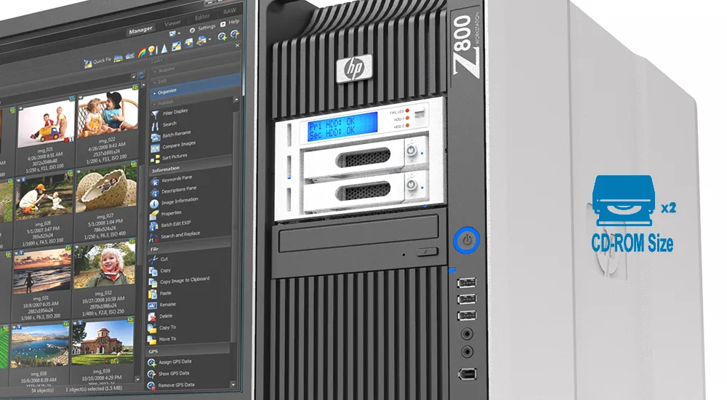Image resolution: width=727 pixels, height=400 pixels.
Task: Select the img_021 thumbnail of kids with toy truck
Action: pyautogui.click(x=46, y=124)
